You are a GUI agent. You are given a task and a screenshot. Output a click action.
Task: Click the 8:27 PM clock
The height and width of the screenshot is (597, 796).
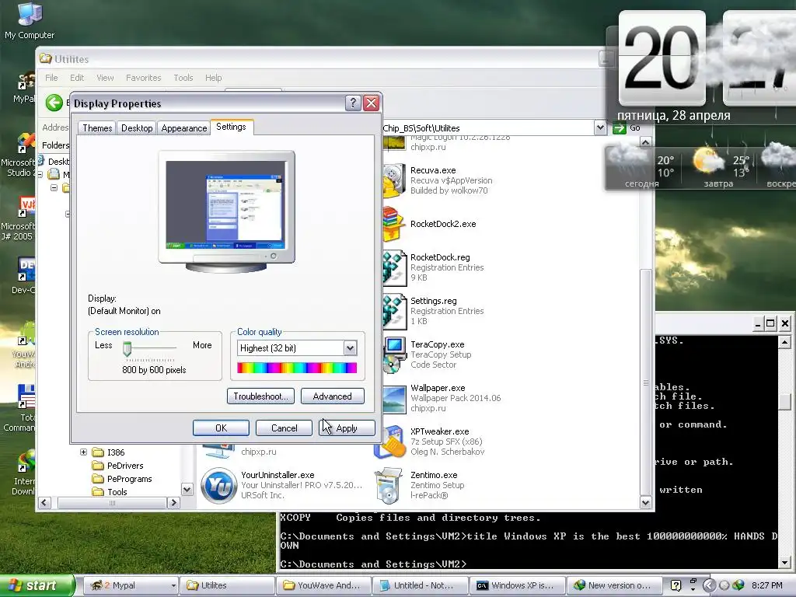click(x=766, y=585)
